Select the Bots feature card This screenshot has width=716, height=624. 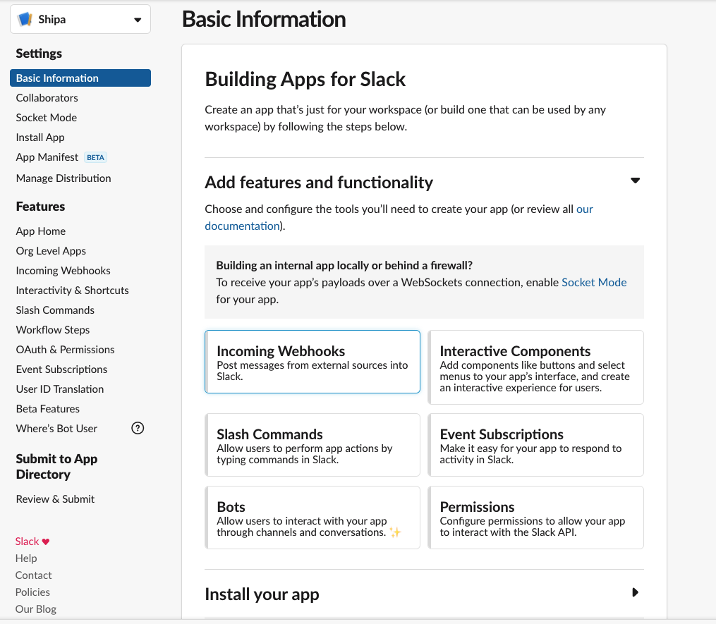[313, 518]
